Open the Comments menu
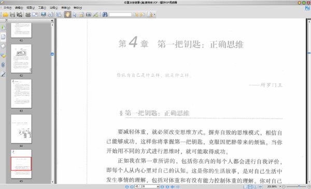The image size is (311, 189). 53,8
